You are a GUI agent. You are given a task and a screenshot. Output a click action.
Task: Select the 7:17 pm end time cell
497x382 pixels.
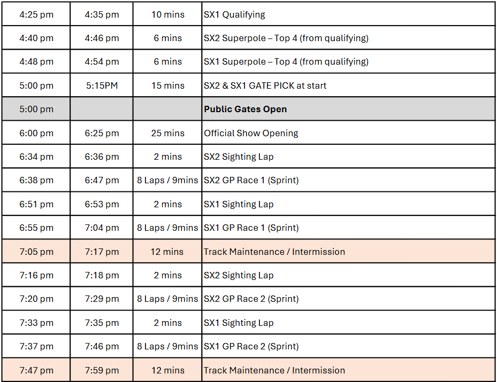point(102,252)
